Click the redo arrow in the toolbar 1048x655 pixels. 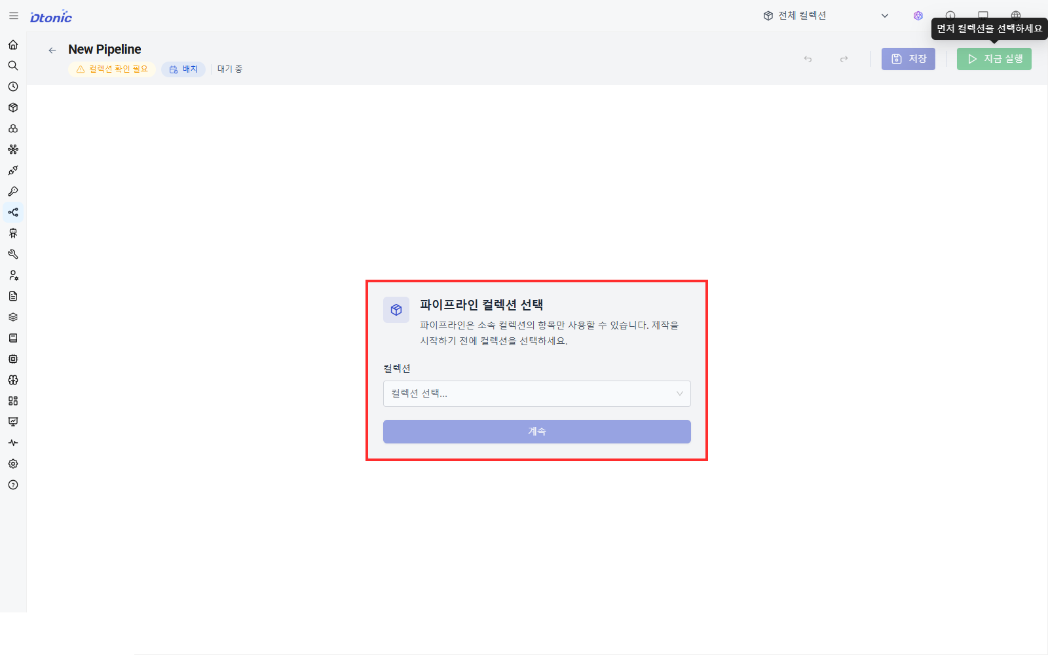844,59
